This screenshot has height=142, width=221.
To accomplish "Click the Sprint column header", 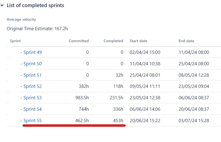I will click(x=15, y=41).
